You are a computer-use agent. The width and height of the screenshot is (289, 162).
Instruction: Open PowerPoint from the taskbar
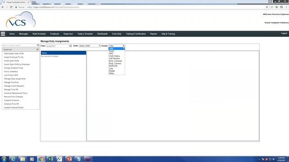(69, 159)
